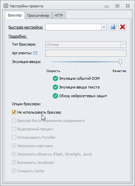The image size is (135, 186).
Task: Click the green checkmark for Эмуляция ввода текста
Action: pos(55,87)
